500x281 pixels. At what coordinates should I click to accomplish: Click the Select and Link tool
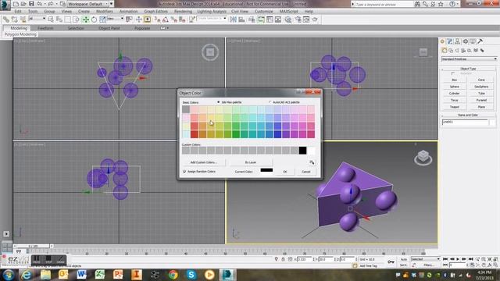pyautogui.click(x=5, y=20)
